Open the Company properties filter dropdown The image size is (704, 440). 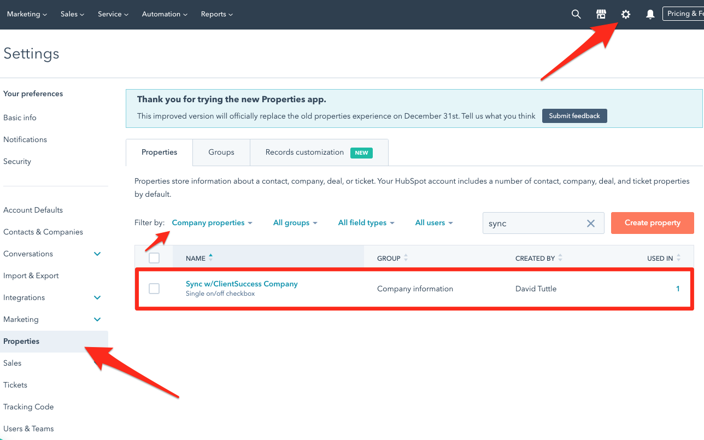[212, 223]
